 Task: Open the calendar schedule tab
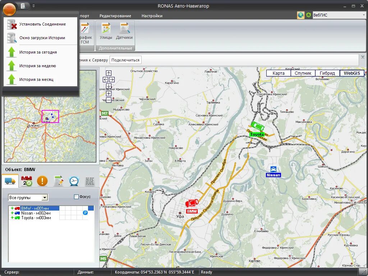point(27,181)
